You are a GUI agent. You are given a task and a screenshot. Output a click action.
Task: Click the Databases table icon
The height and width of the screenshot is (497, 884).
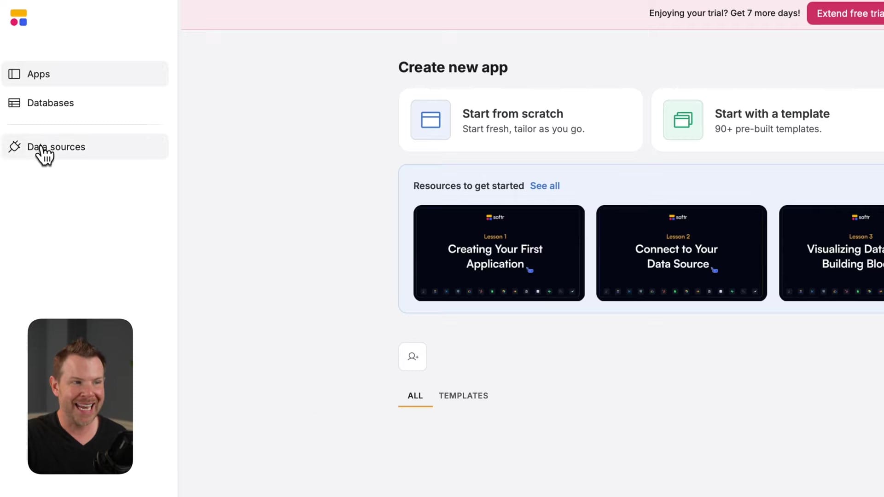14,103
